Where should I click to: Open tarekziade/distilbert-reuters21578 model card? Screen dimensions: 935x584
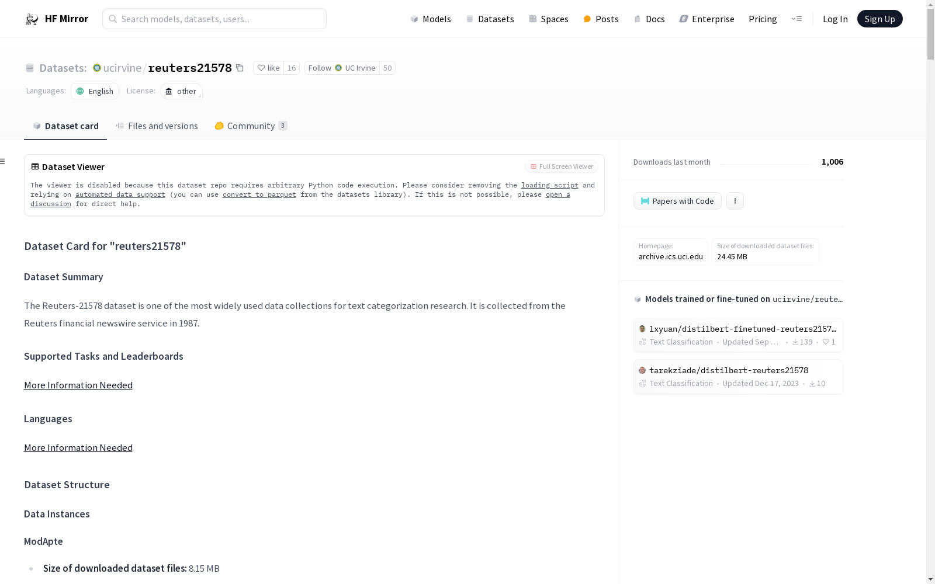click(738, 377)
